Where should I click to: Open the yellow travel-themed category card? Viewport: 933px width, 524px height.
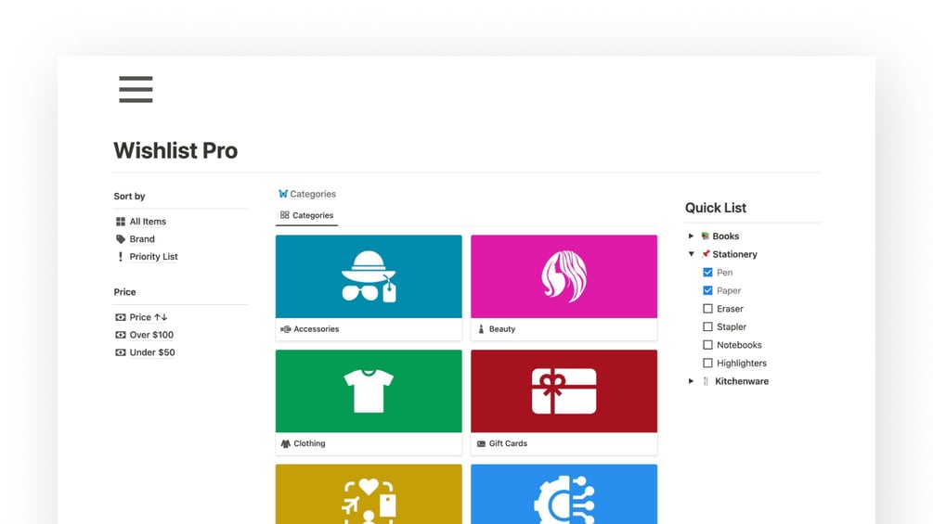pyautogui.click(x=369, y=494)
